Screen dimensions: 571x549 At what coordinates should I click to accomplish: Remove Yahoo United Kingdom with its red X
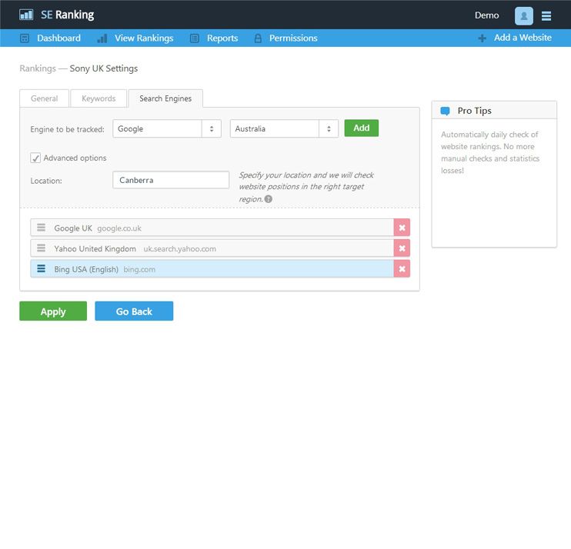[x=402, y=248]
